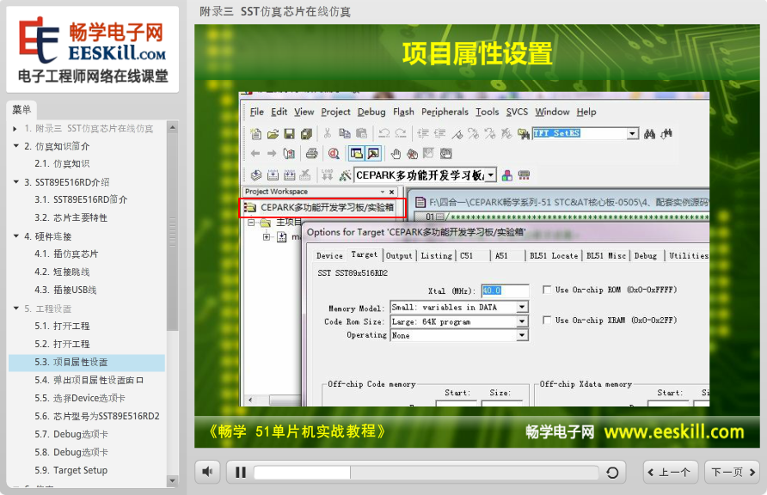
Task: Click the replay circular arrow button
Action: tap(612, 472)
